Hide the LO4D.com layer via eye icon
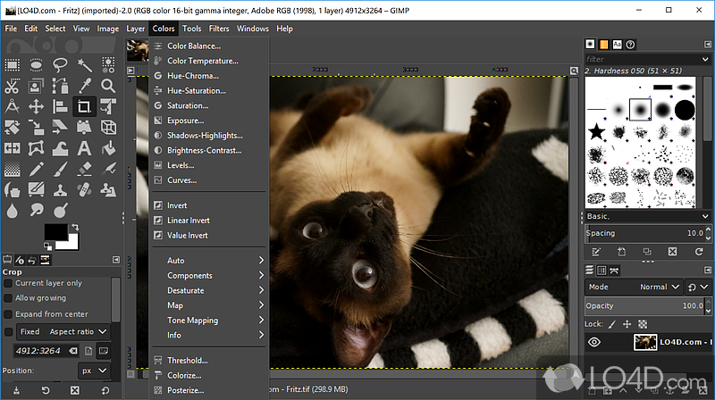 point(594,342)
